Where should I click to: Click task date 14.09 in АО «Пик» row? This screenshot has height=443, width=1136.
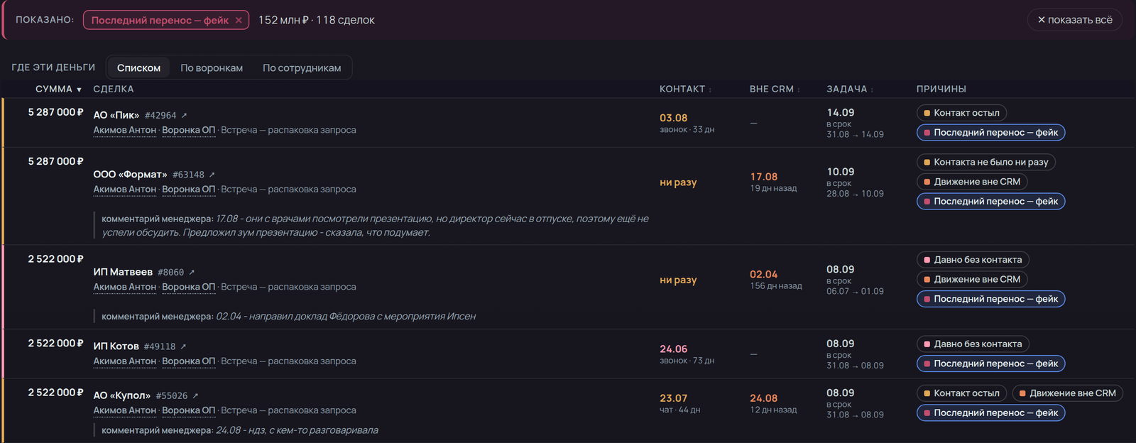click(841, 112)
